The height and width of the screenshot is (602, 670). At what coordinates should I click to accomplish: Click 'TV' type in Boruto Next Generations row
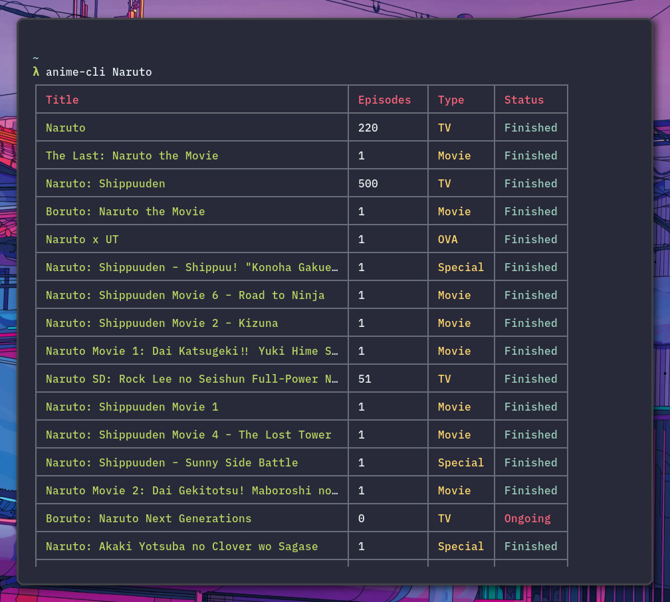pos(445,518)
